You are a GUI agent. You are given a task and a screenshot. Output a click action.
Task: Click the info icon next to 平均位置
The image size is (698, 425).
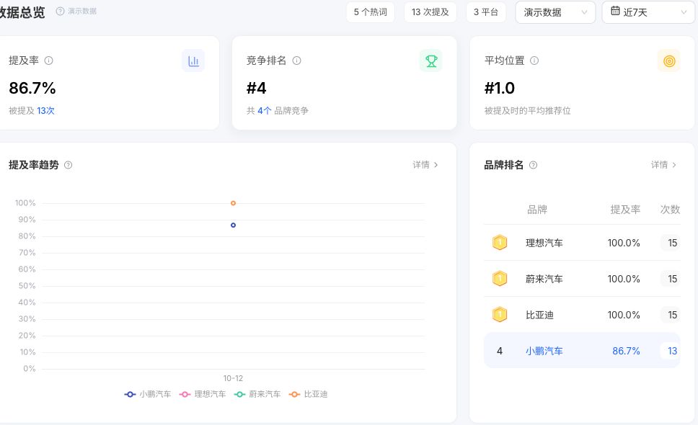pyautogui.click(x=534, y=61)
